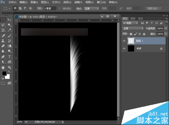Select the Zoom tool in toolbox

9,68
